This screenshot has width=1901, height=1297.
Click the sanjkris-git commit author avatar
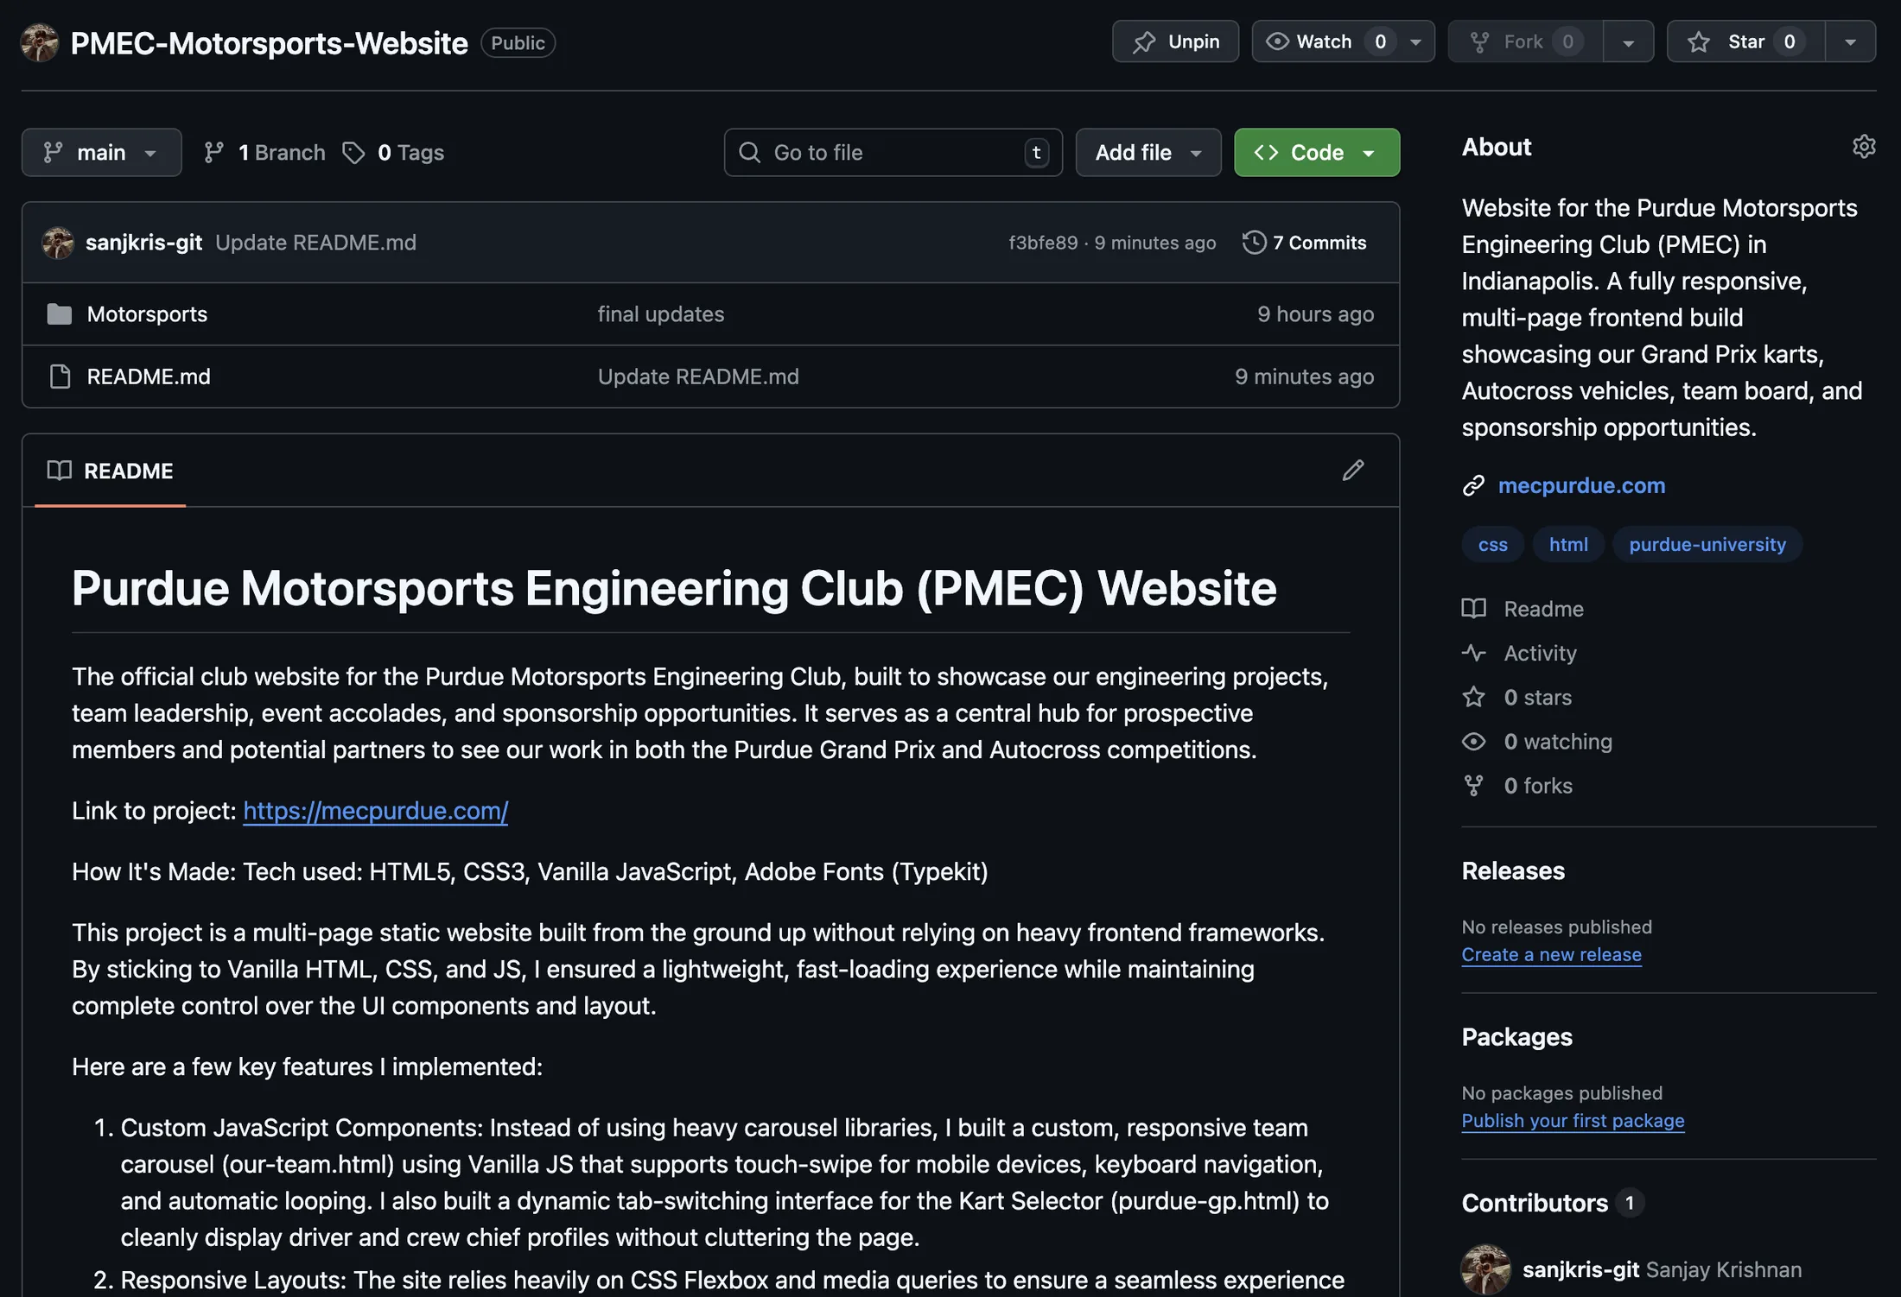(x=58, y=243)
